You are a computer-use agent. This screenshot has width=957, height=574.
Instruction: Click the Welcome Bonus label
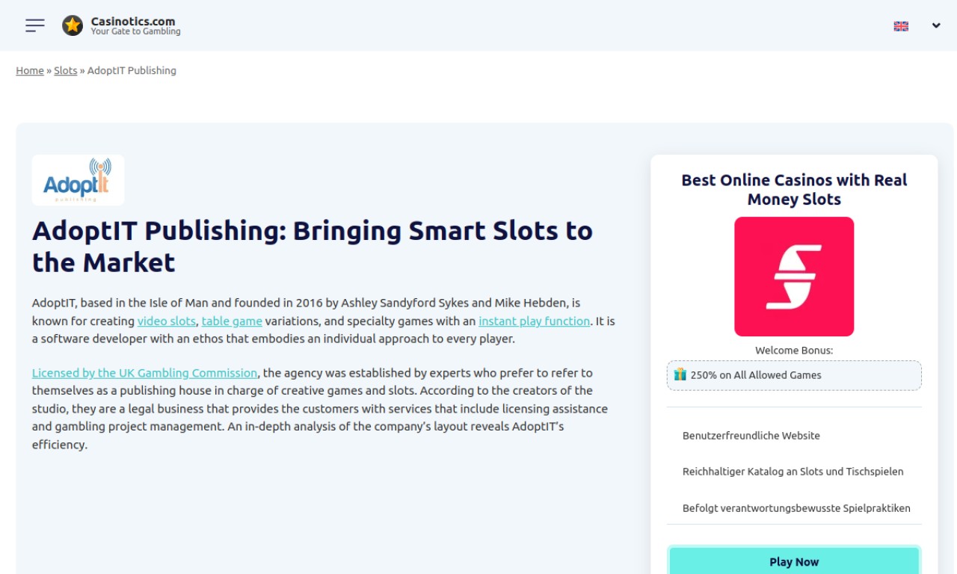click(794, 350)
